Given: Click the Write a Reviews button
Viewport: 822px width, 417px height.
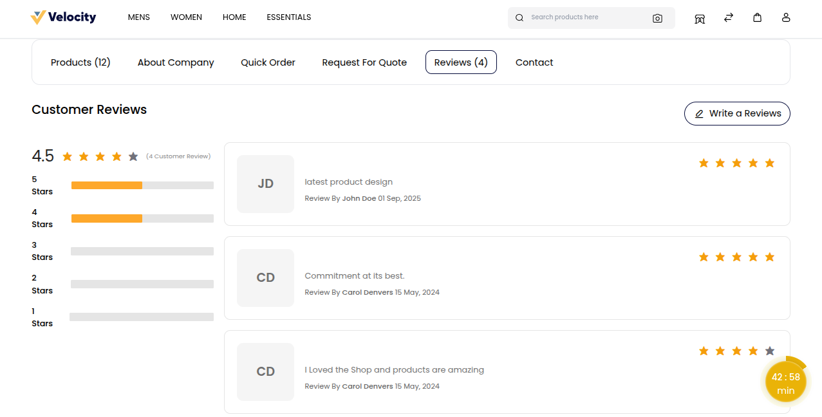Looking at the screenshot, I should click(737, 113).
